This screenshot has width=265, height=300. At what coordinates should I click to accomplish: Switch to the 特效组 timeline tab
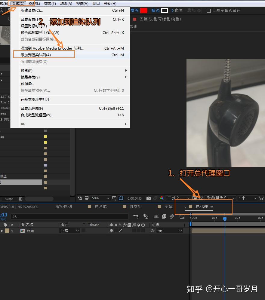point(136,207)
